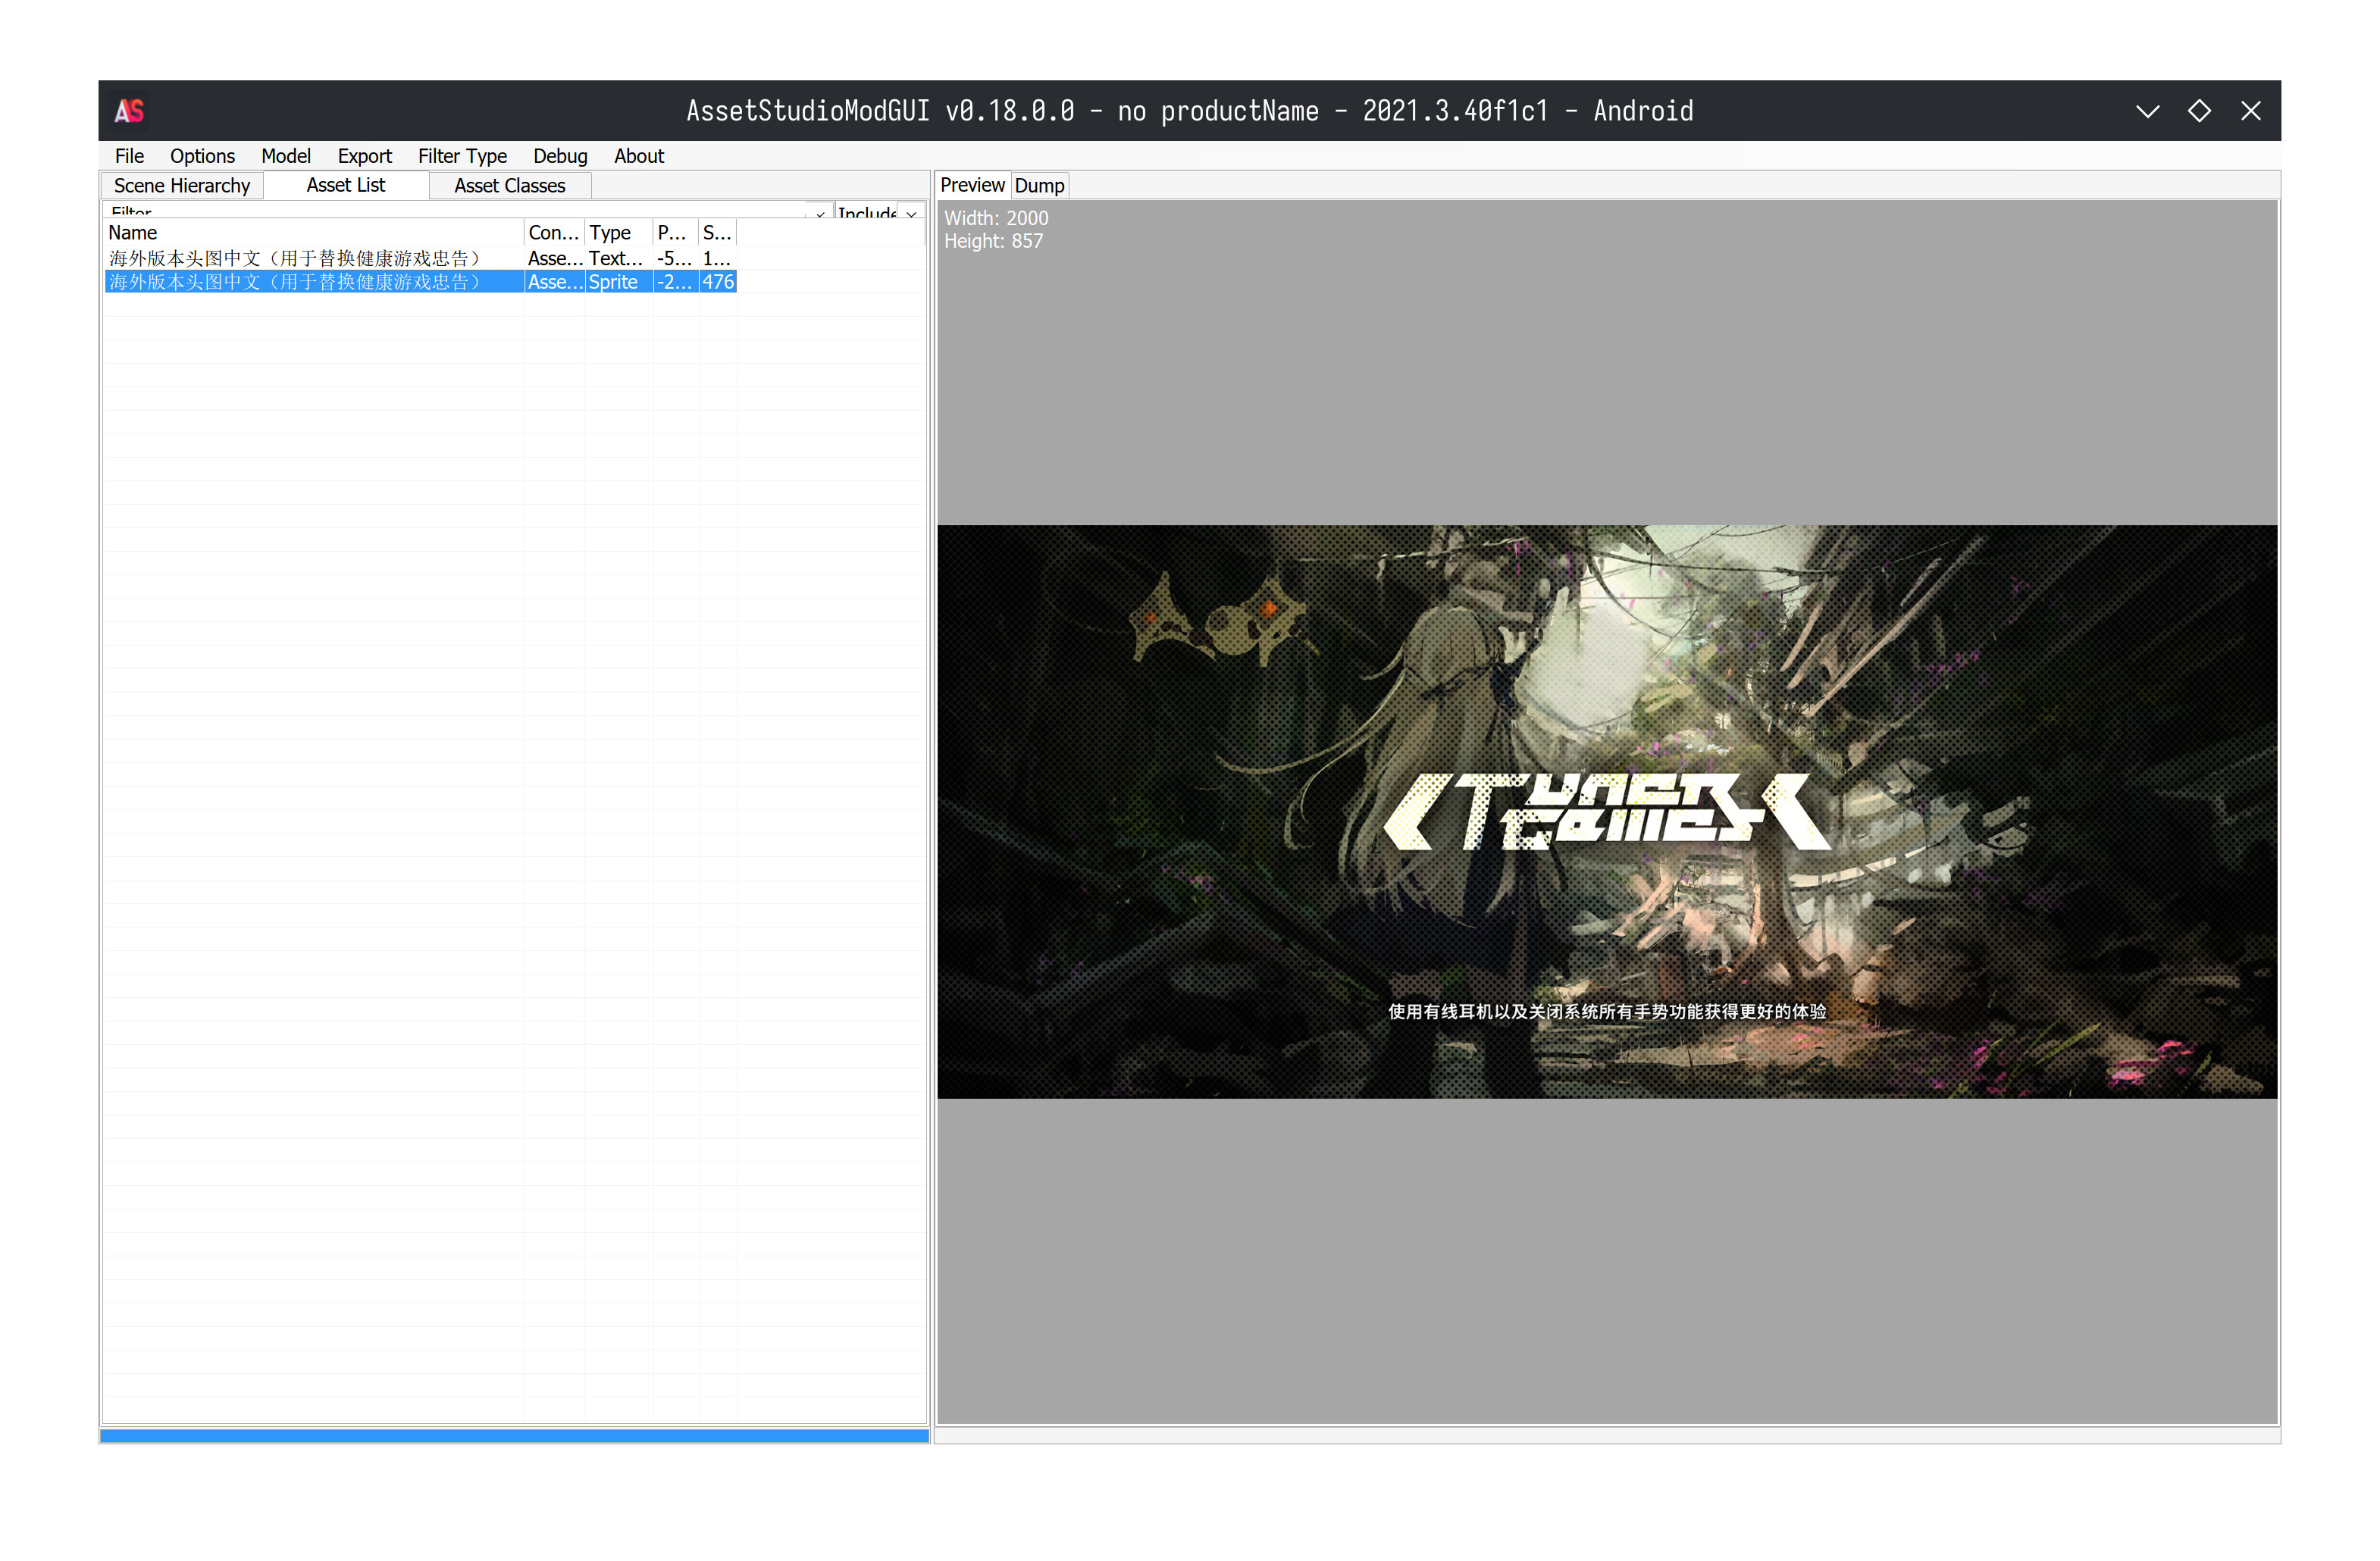2380x1561 pixels.
Task: Click the previewed sprite banner image
Action: click(x=1607, y=811)
